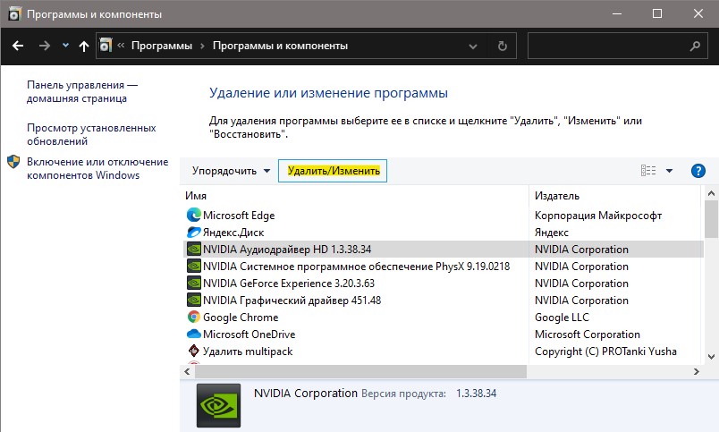Select the Яндекс.Диск icon
This screenshot has width=719, height=432.
click(x=194, y=232)
